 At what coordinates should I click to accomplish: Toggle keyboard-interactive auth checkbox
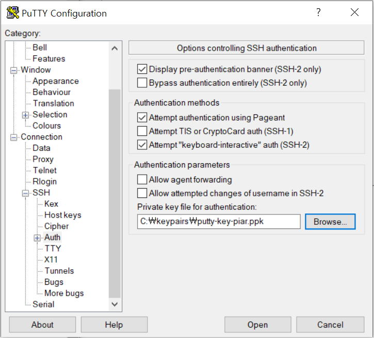tap(142, 145)
